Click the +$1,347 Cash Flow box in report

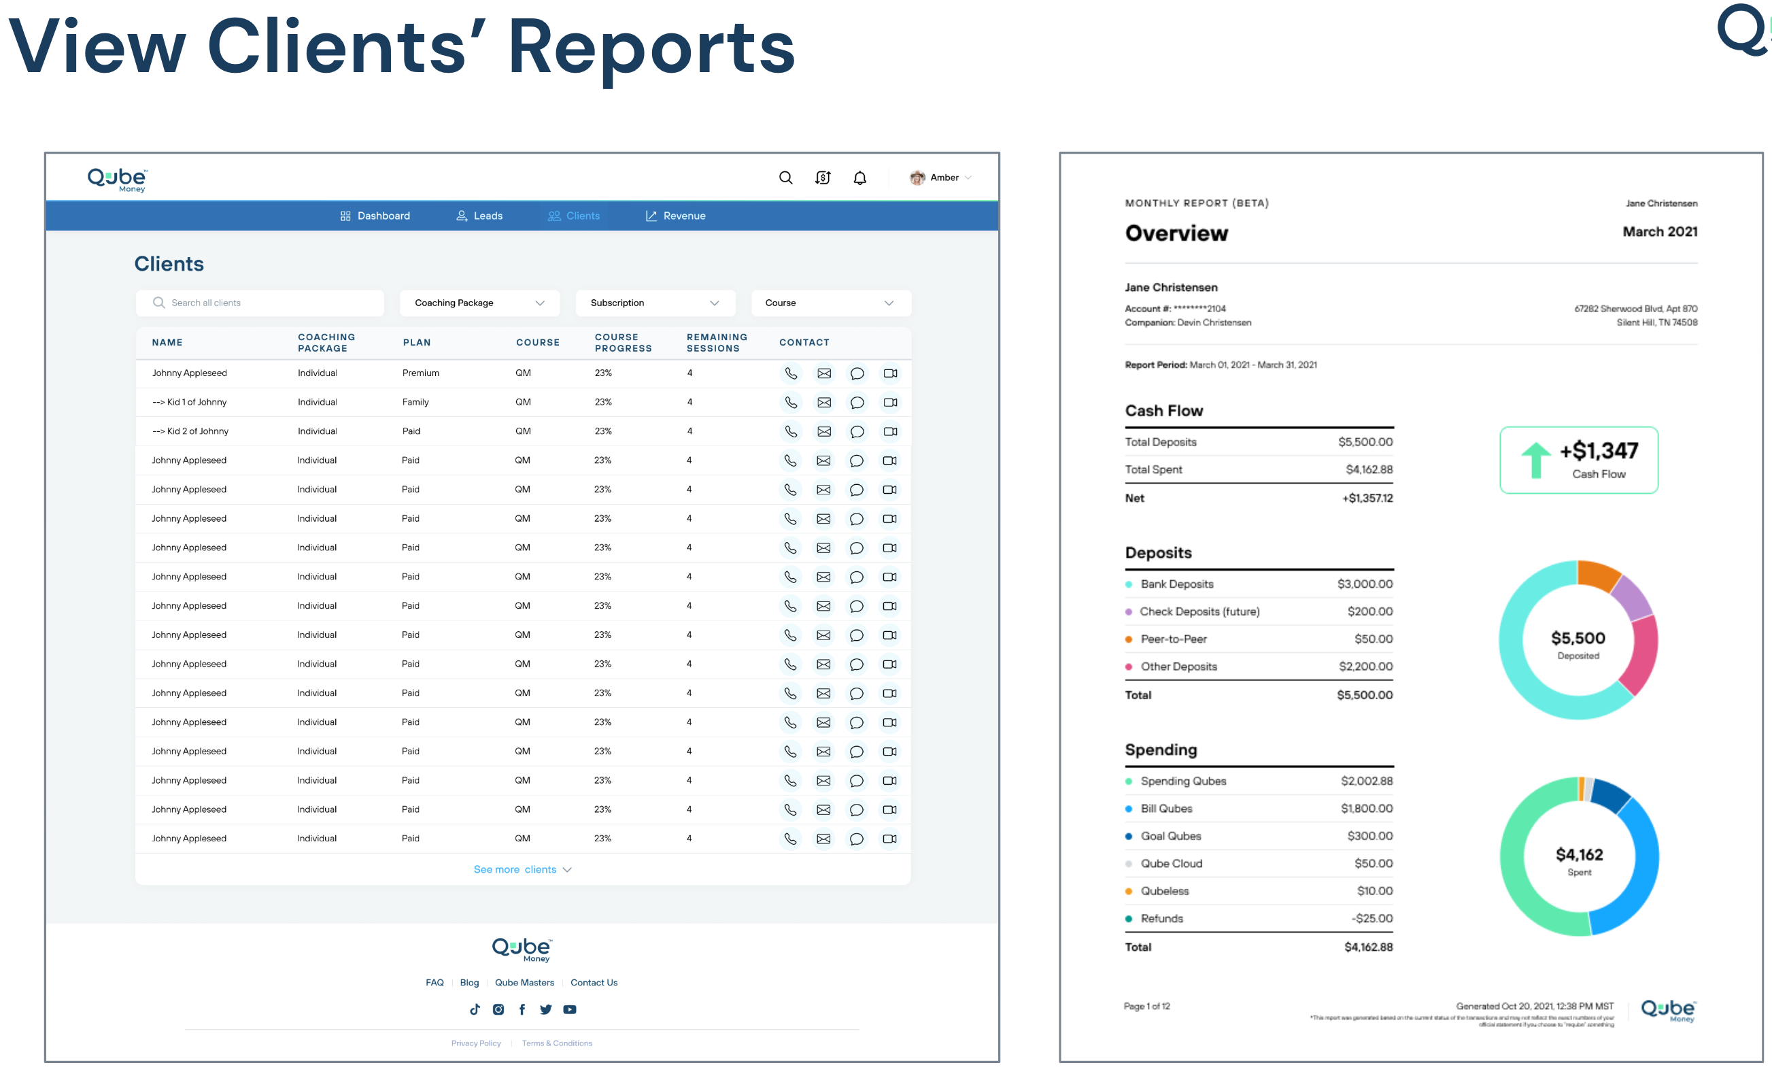pos(1578,460)
